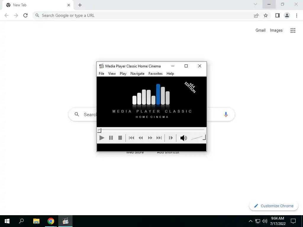
Task: Click the Google search box
Action: click(151, 114)
